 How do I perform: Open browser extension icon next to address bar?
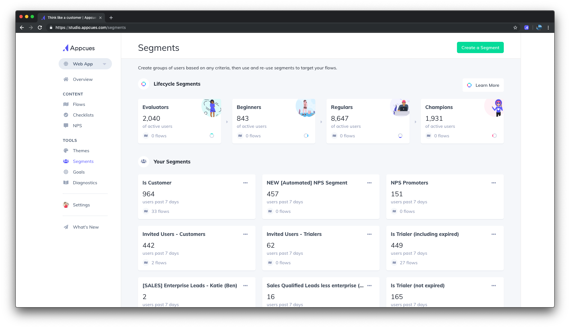[x=527, y=28]
